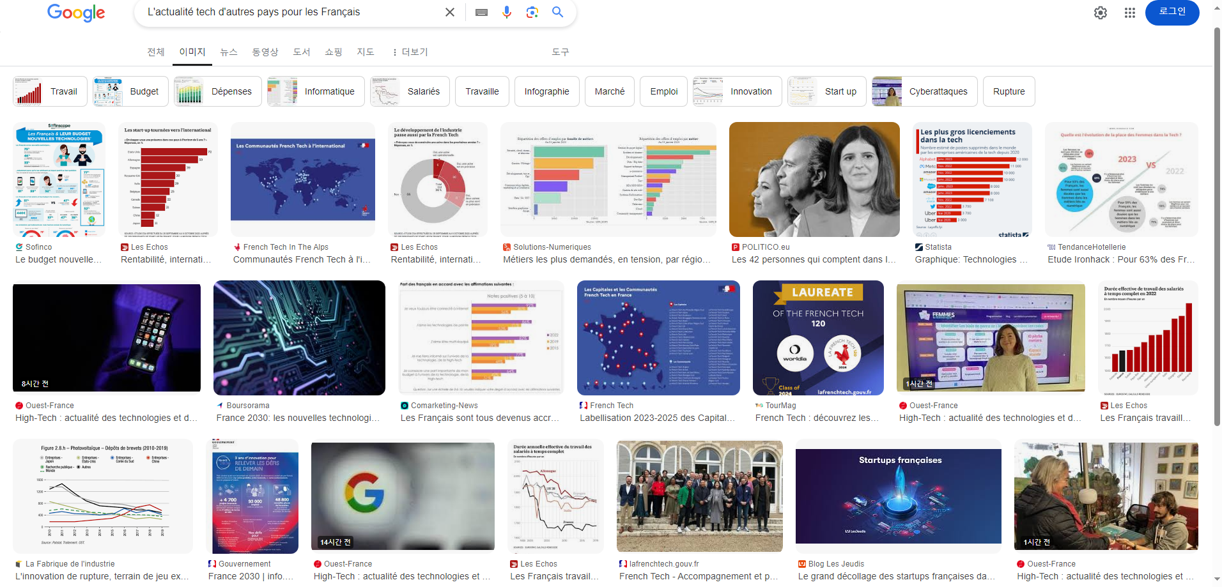Viewport: 1222px width, 587px height.
Task: Open the Boursorama circuit board thumbnail
Action: point(299,338)
